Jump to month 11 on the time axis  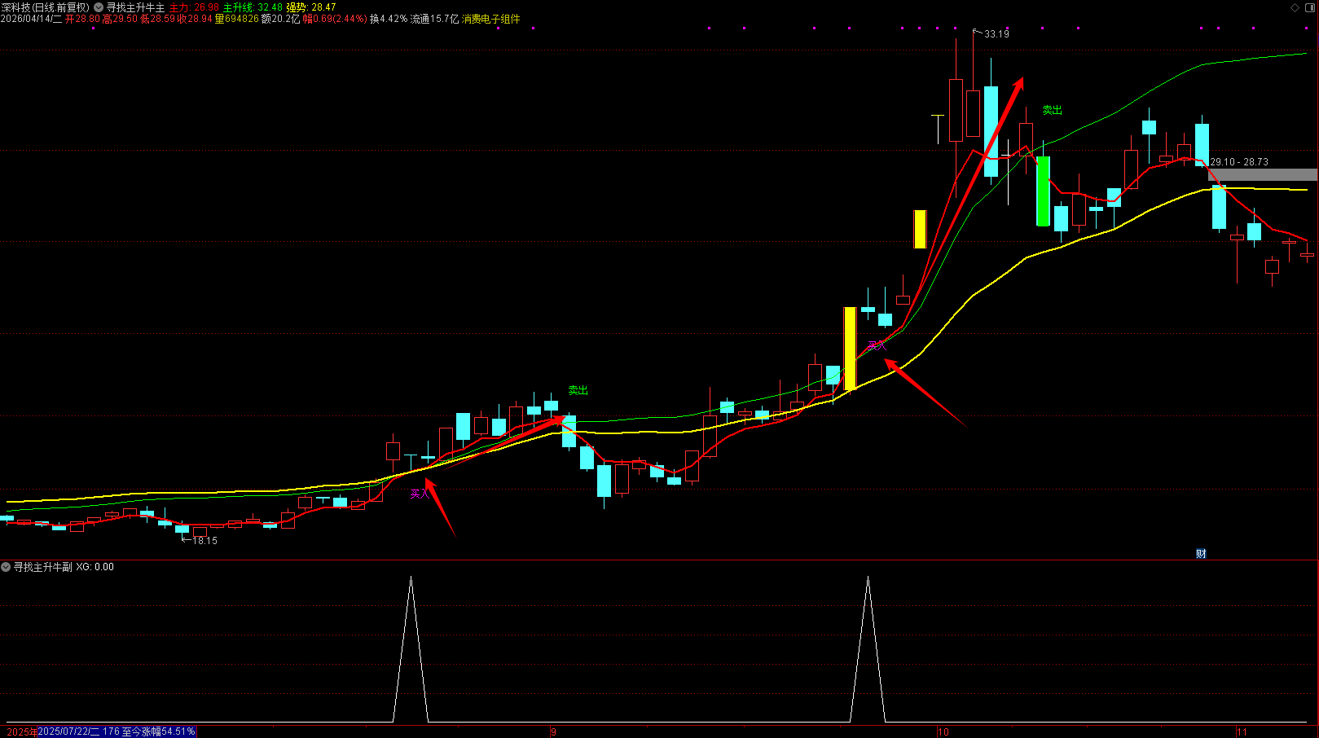point(1242,732)
